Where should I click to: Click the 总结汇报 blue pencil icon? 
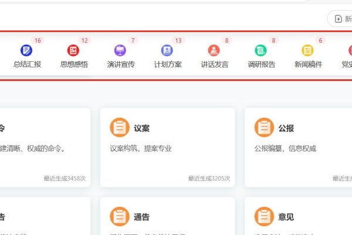pyautogui.click(x=26, y=51)
